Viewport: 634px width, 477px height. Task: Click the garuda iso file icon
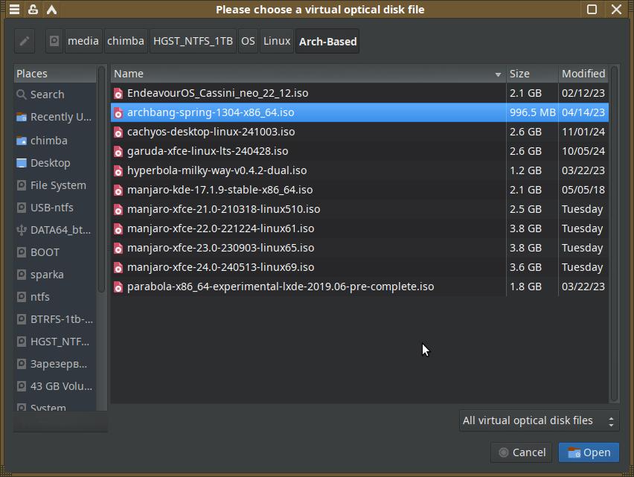click(x=118, y=152)
